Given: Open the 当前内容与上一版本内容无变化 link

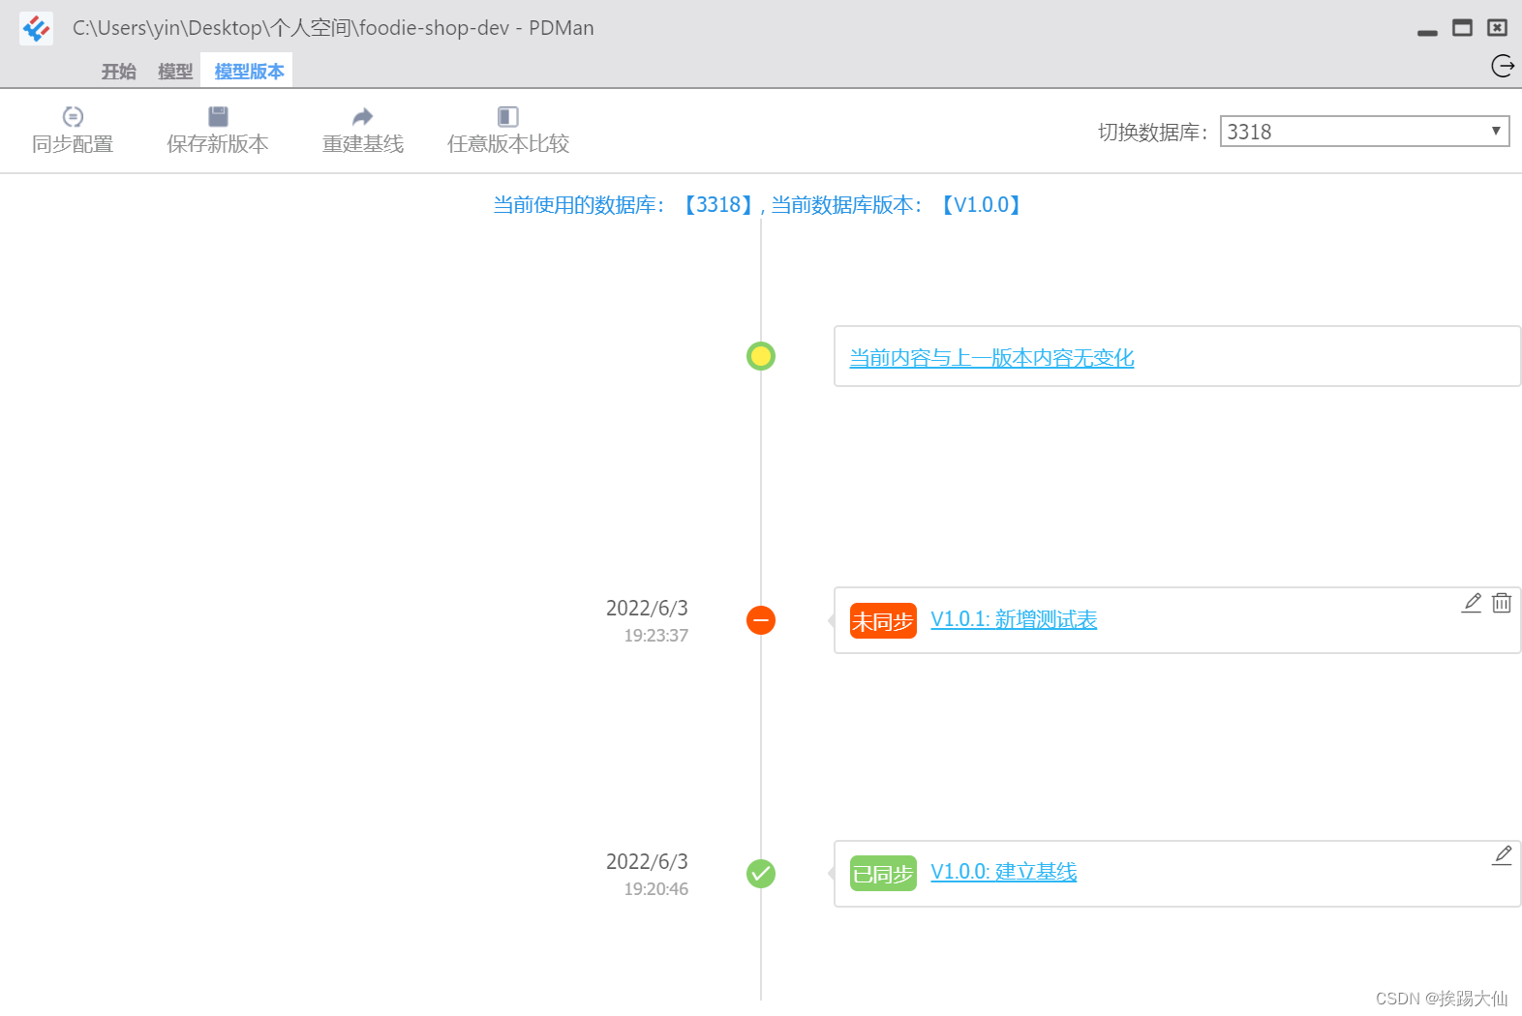Looking at the screenshot, I should [991, 358].
